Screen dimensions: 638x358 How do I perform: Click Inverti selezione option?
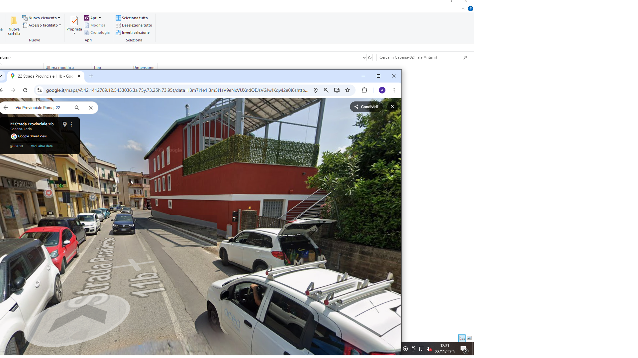(x=132, y=32)
